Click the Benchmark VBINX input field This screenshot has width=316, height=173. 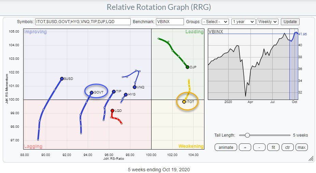(170, 22)
